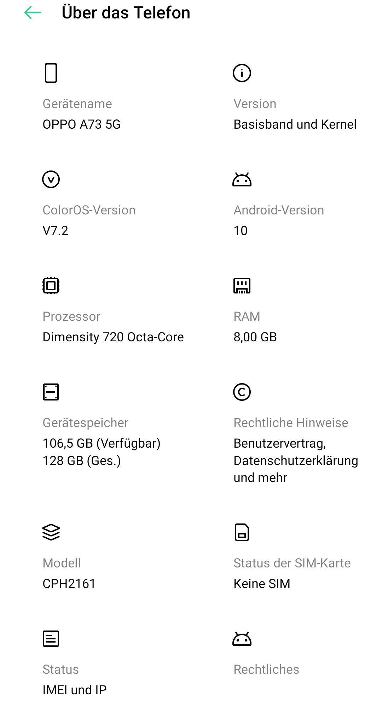Tap the copyright icon above Rechtliche Hinweise
The height and width of the screenshot is (706, 382).
(242, 392)
